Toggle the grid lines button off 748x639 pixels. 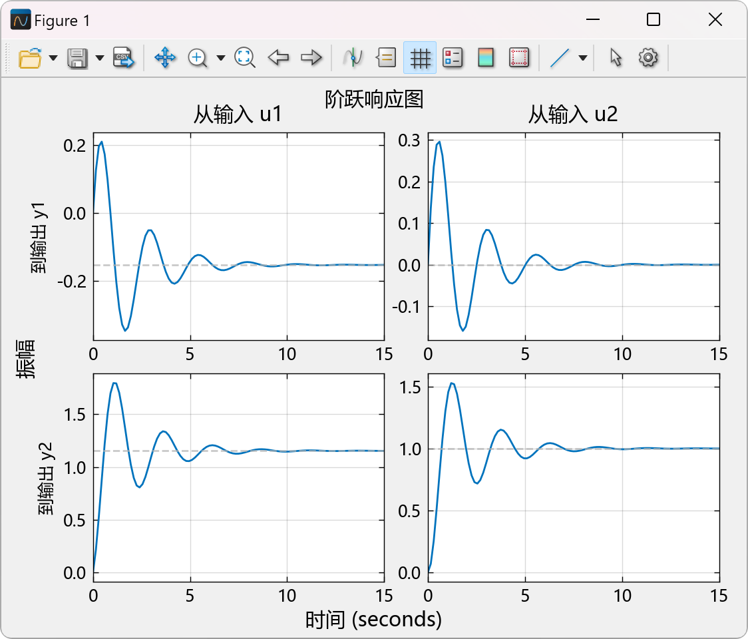[419, 58]
